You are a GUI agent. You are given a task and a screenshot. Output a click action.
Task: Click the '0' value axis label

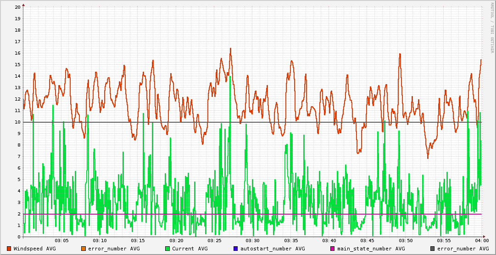[19, 237]
